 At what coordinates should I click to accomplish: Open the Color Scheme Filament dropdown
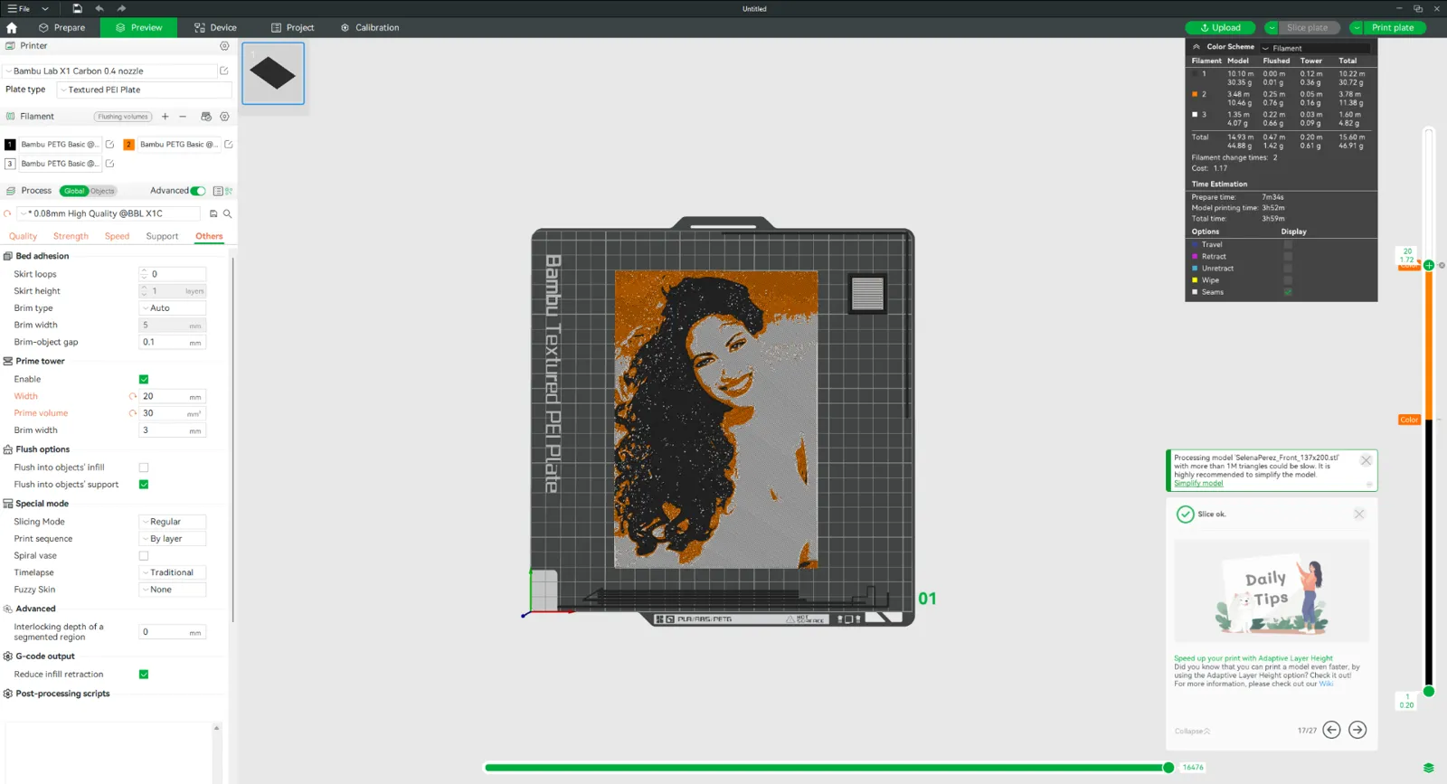(1315, 48)
